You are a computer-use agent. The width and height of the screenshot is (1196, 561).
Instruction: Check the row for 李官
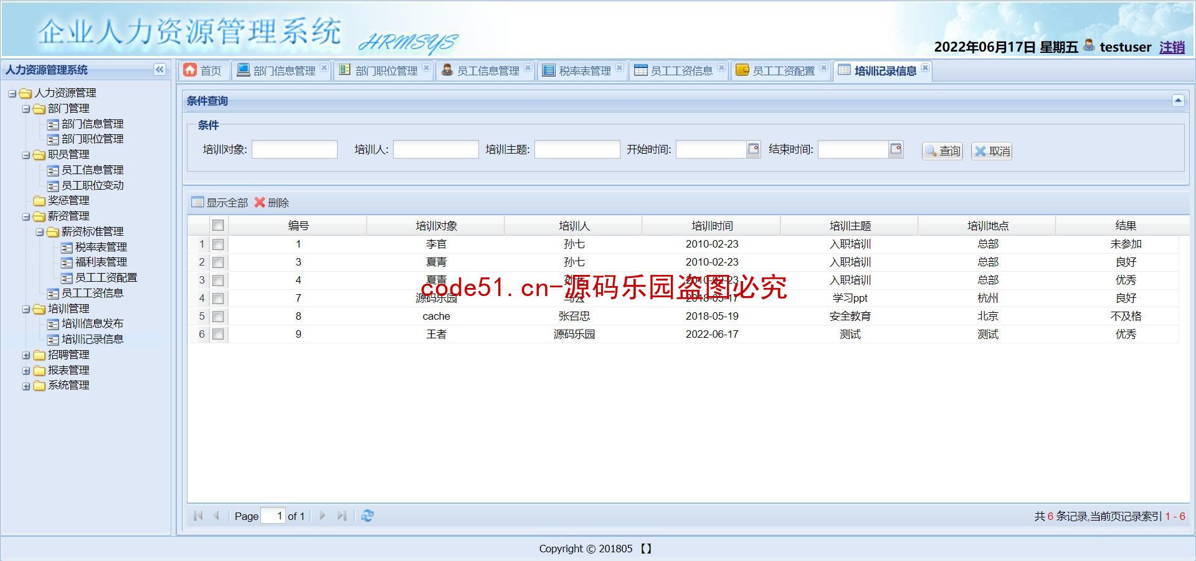pos(218,244)
